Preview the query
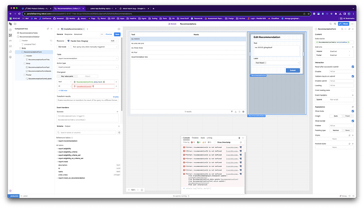The height and width of the screenshot is (208, 364). pyautogui.click(x=109, y=34)
